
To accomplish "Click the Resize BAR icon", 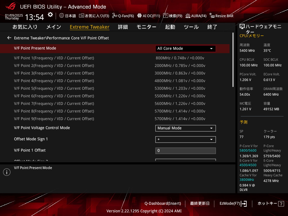I will click(x=212, y=16).
